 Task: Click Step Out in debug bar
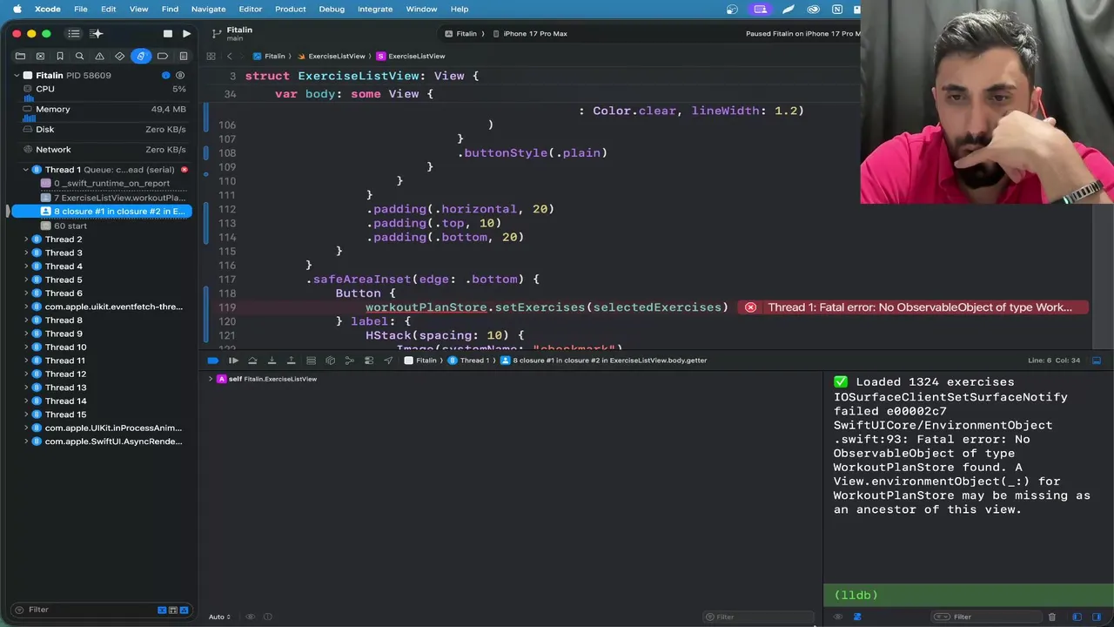click(x=291, y=361)
